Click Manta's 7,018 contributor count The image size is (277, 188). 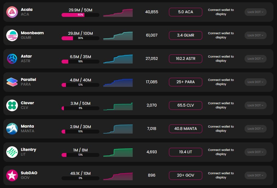click(x=152, y=129)
